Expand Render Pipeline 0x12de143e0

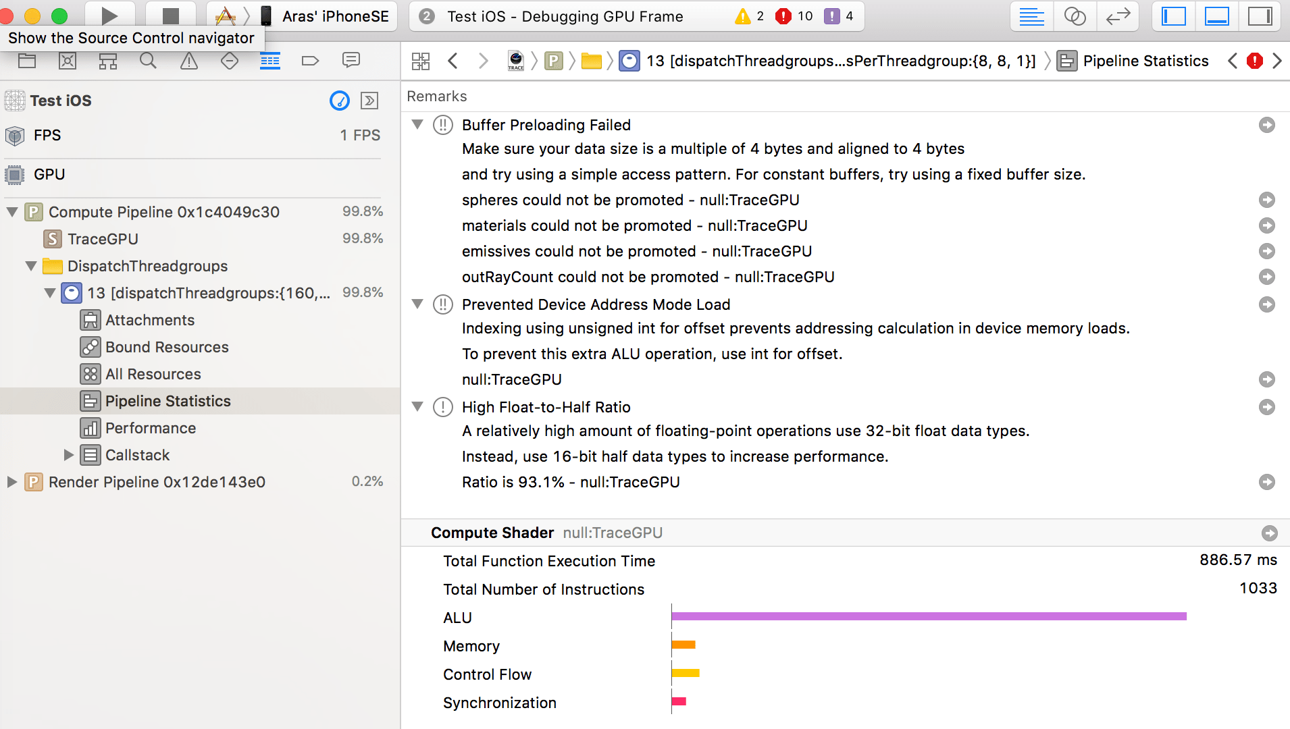[11, 482]
